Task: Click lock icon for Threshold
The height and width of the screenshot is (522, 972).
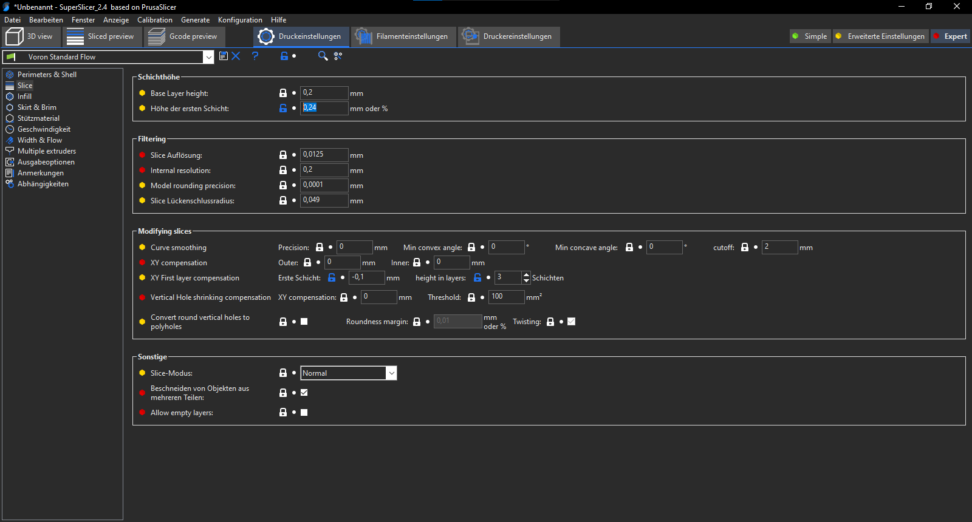Action: click(471, 297)
